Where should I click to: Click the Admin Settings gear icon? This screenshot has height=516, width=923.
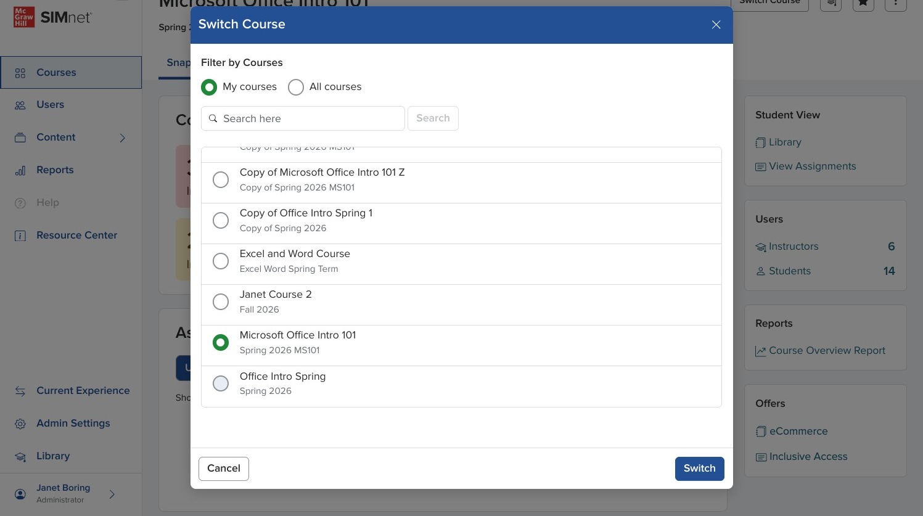20,424
